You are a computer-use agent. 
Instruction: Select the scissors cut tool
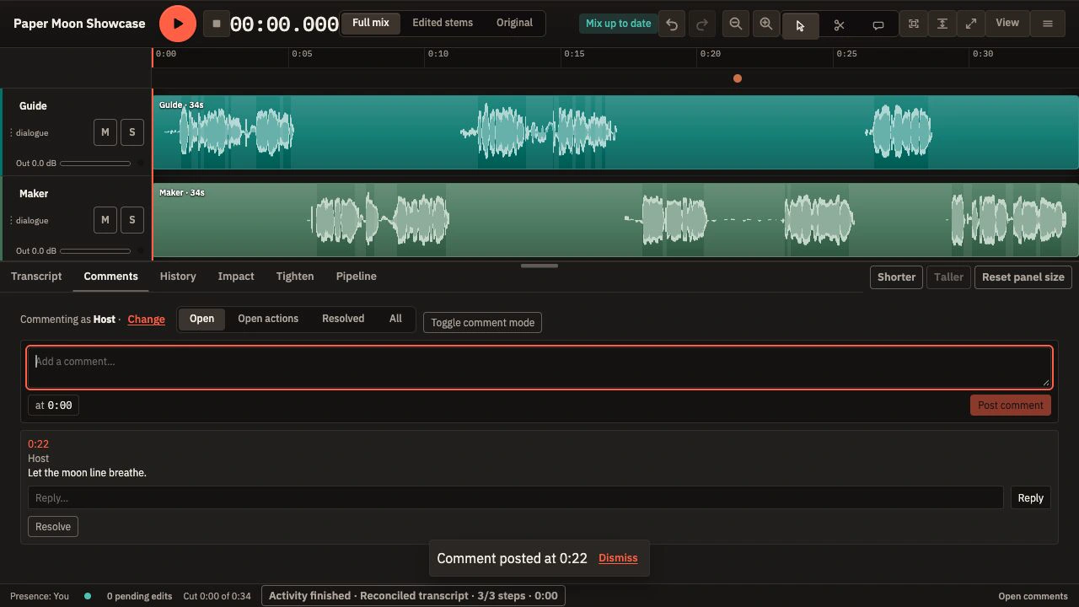(x=839, y=25)
